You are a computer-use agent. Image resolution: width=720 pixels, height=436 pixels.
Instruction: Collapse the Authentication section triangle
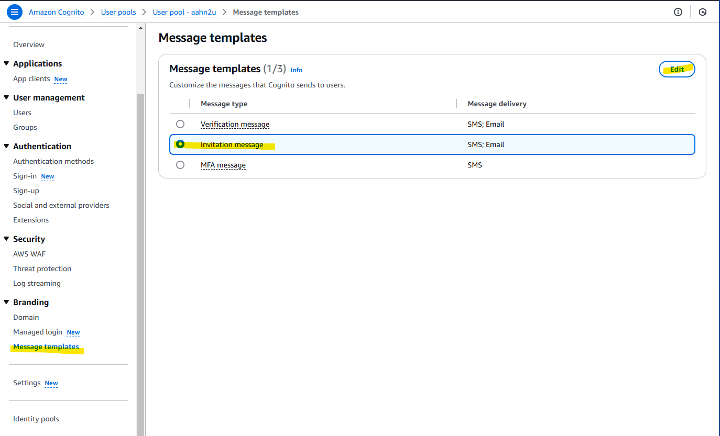pos(6,146)
